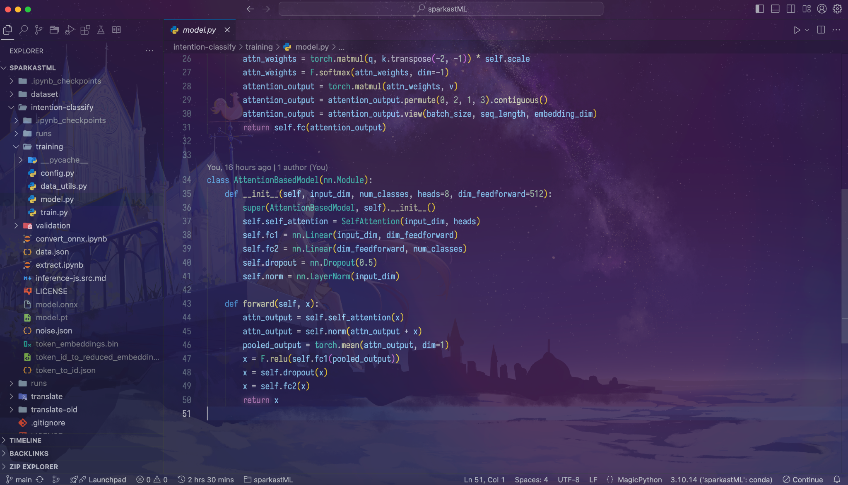Expand the TIMELINE section

pos(26,440)
